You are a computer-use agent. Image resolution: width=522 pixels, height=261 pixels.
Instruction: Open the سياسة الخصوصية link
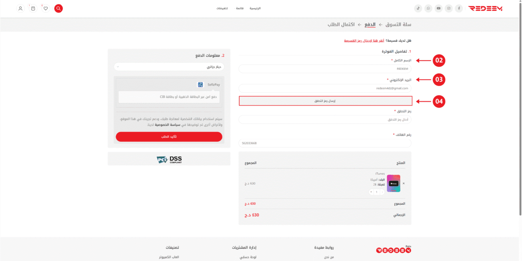pos(167,126)
